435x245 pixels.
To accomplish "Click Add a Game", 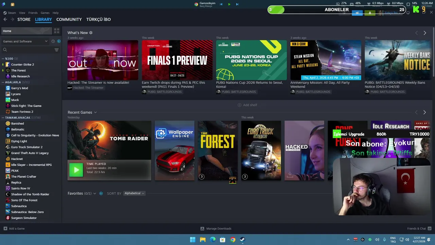I will (14, 229).
